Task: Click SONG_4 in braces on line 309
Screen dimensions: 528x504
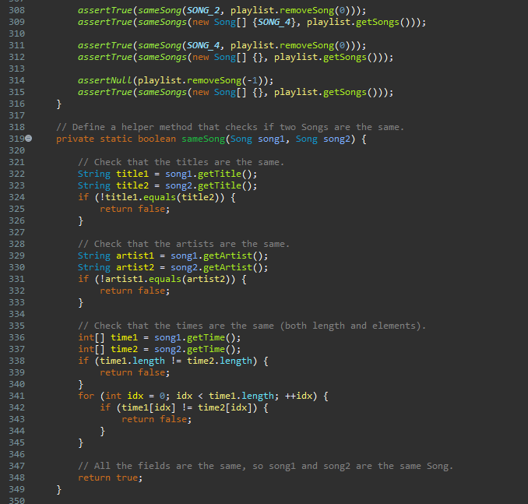Action: (274, 23)
